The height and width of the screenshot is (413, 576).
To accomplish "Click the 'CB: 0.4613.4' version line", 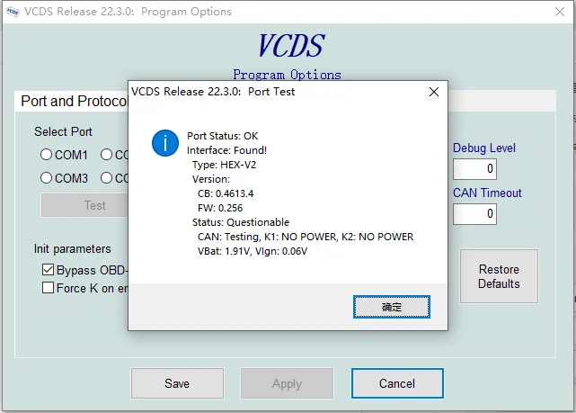I will (x=226, y=193).
